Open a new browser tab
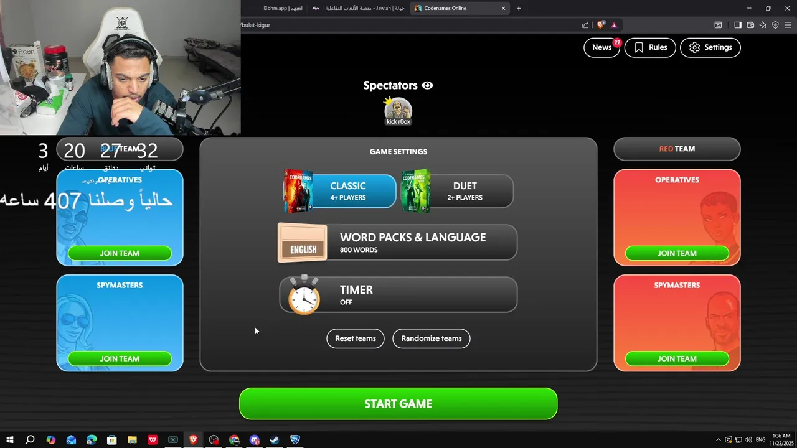 [519, 8]
